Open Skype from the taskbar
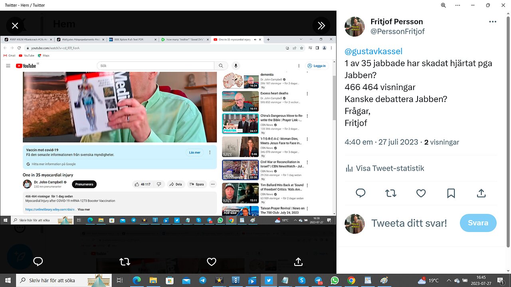This screenshot has height=287, width=511. (x=301, y=280)
